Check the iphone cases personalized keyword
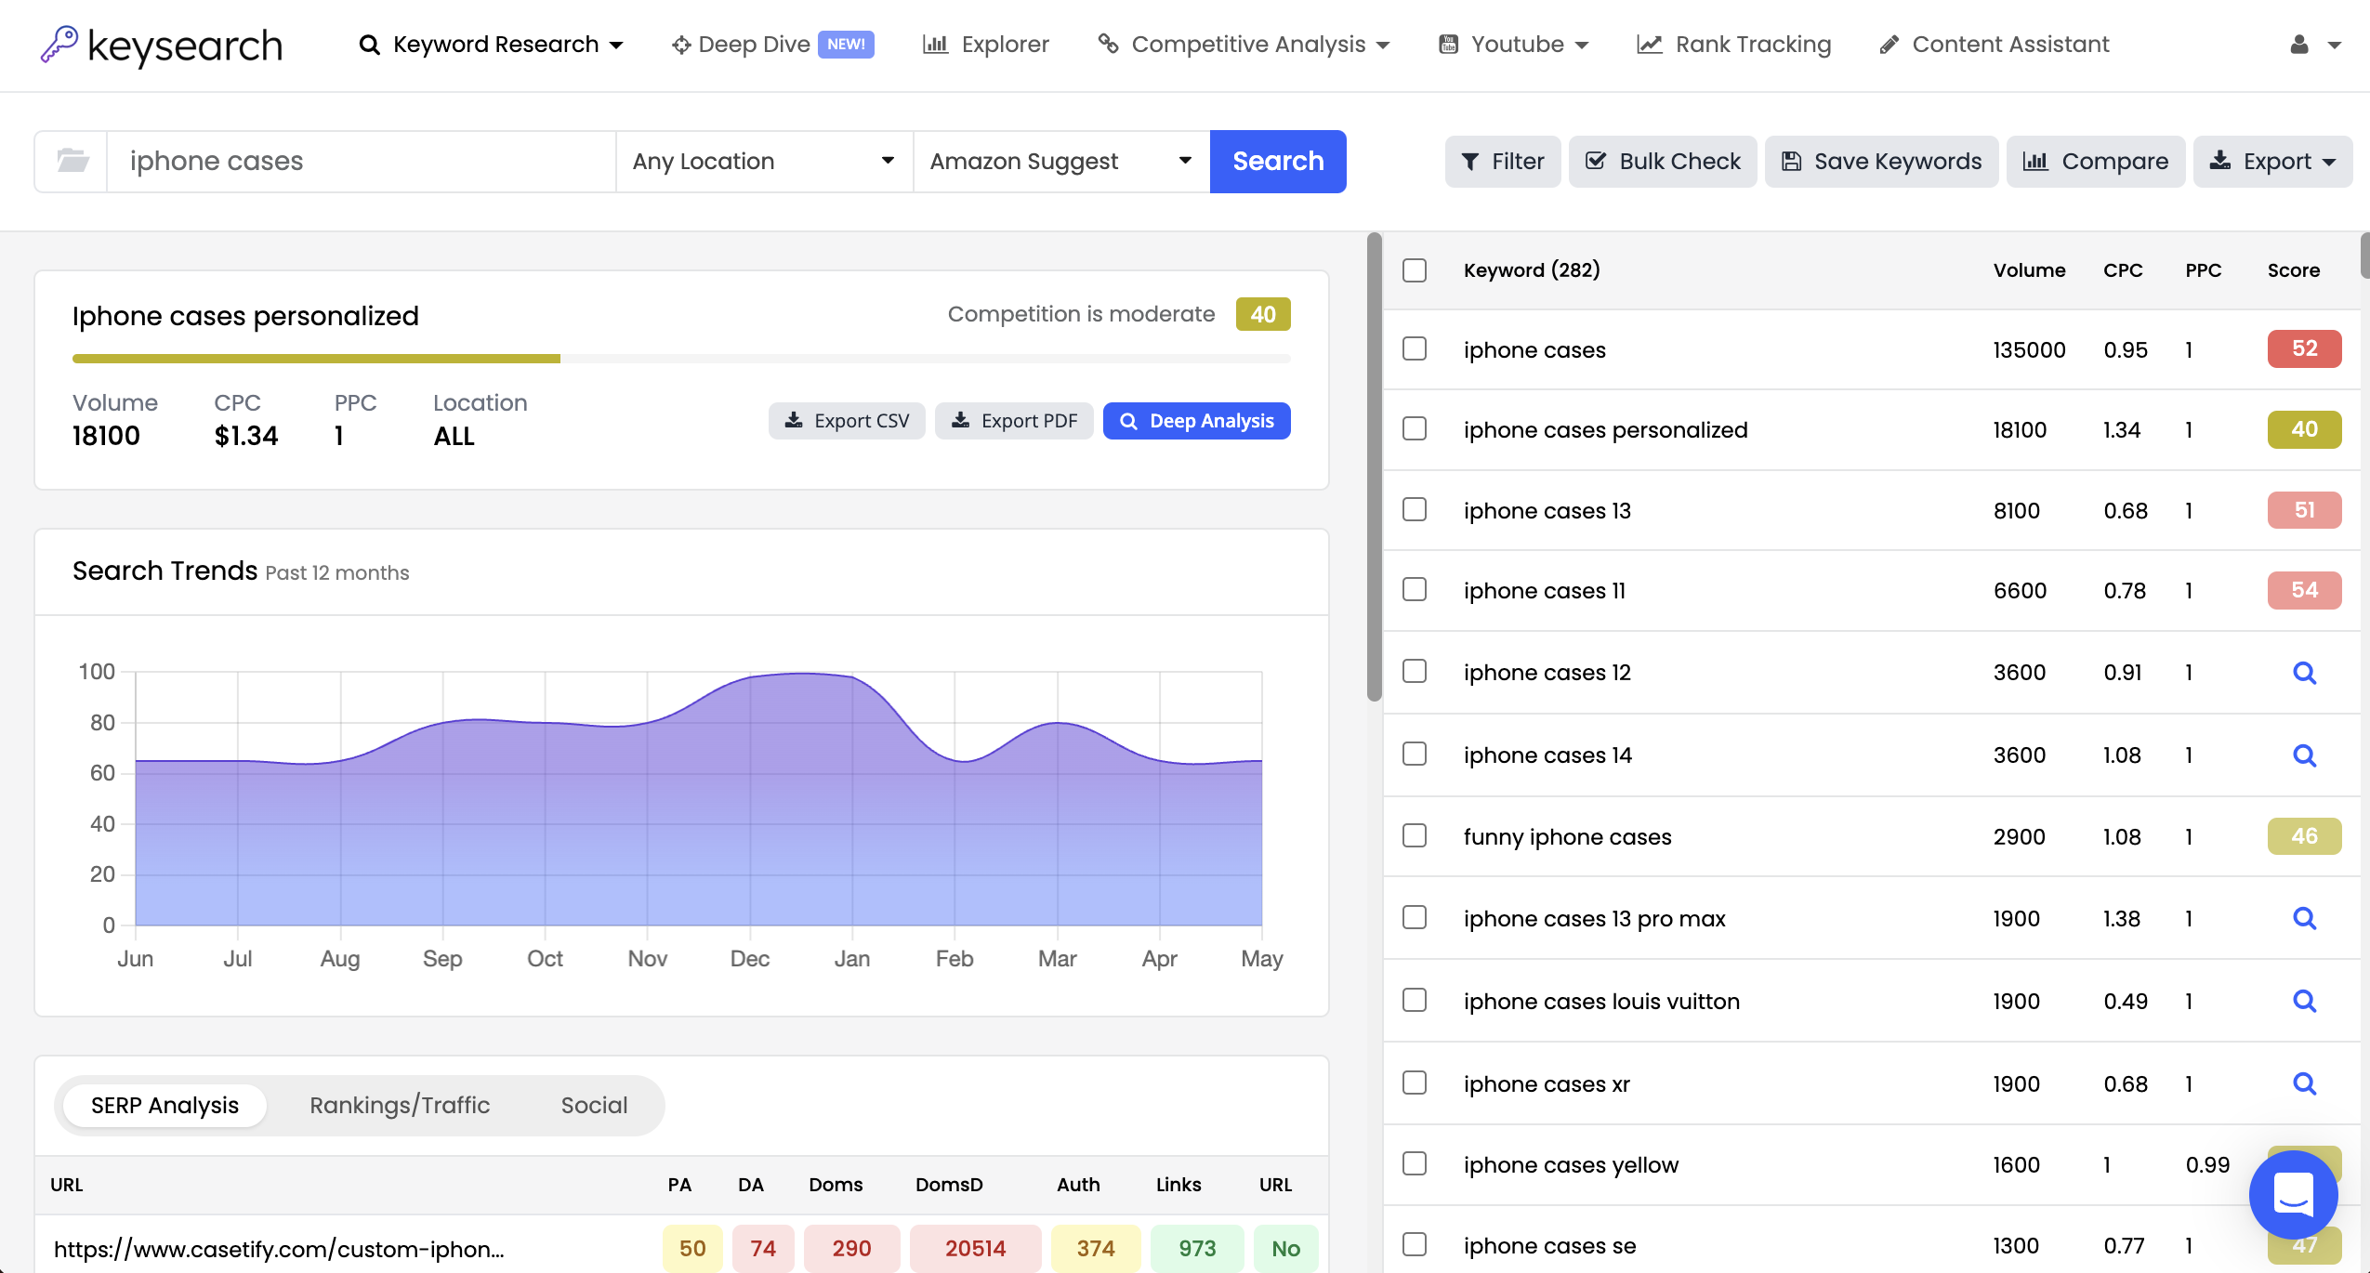 1414,428
